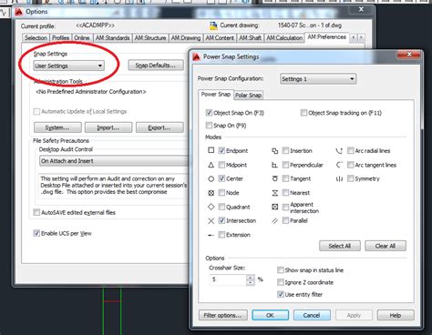Toggle Use entity filter checkbox

[281, 294]
